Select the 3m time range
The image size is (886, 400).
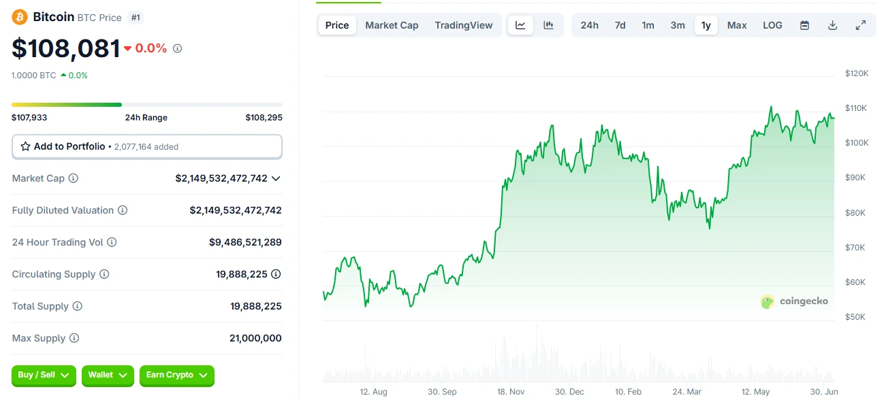point(678,25)
